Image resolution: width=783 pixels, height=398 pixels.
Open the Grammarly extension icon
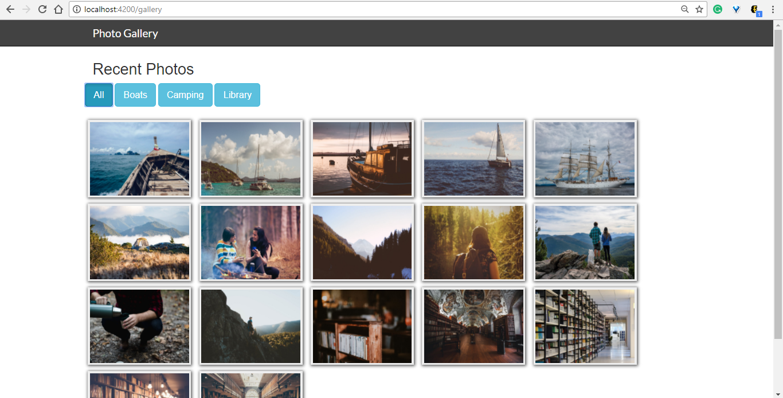(718, 9)
